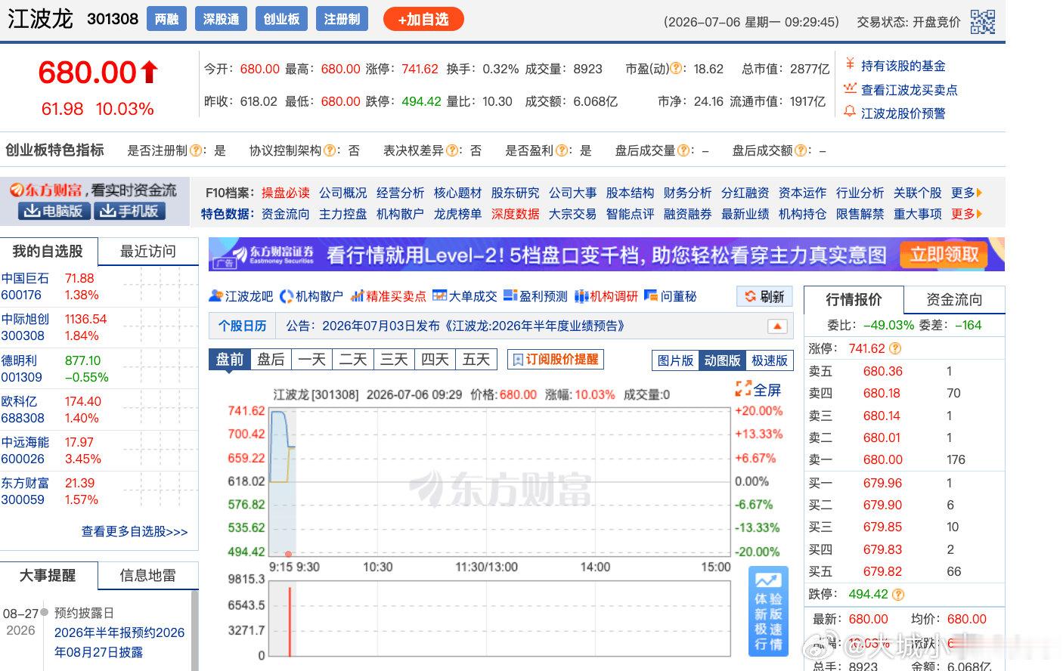Screen dimensions: 1063x671
Task: Click the help icon next to 盘后成交额
Action: [801, 150]
